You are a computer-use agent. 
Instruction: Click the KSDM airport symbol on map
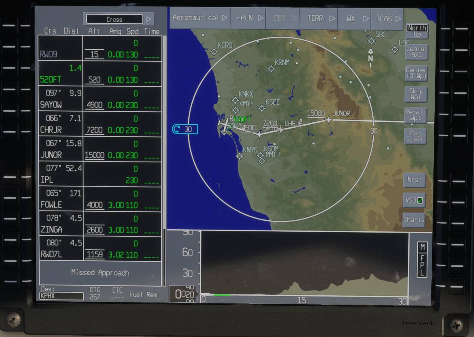(x=260, y=156)
